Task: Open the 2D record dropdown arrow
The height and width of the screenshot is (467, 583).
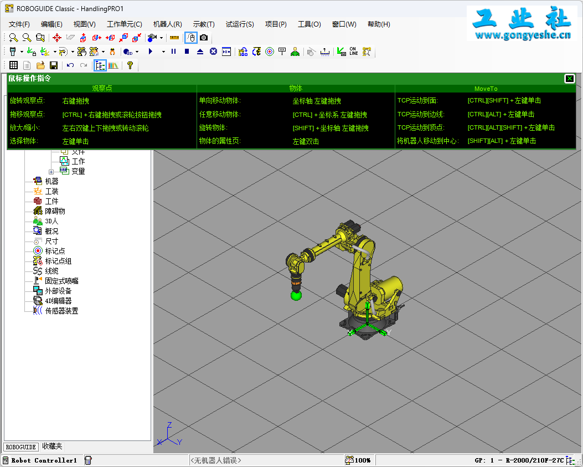Action: 137,52
